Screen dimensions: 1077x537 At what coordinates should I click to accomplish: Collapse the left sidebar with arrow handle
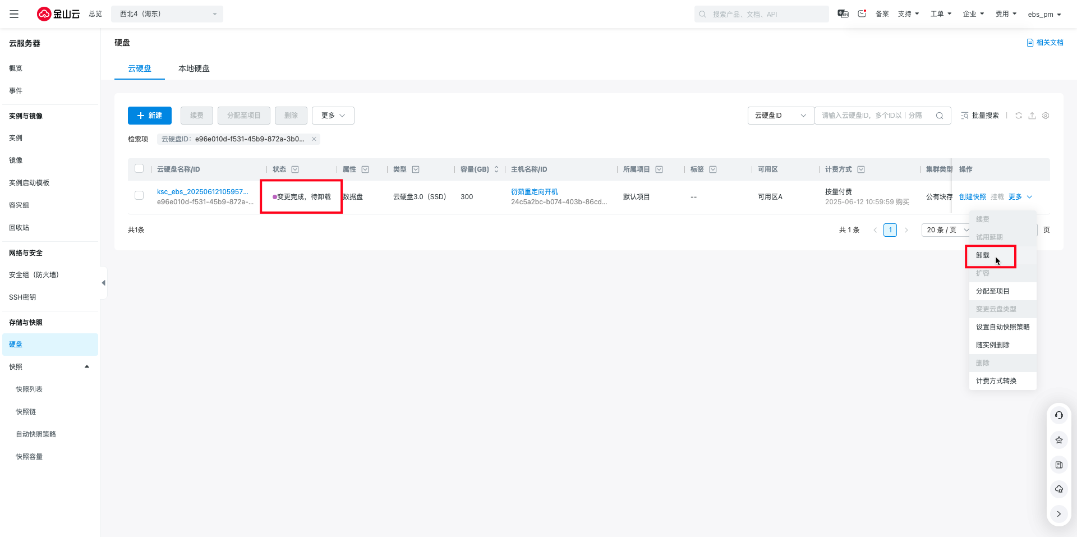pos(103,283)
